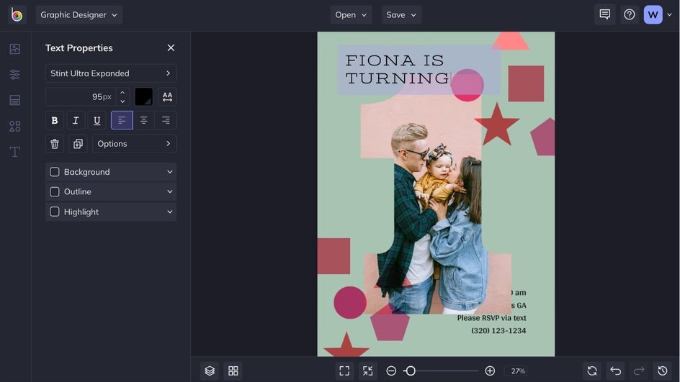Expand the Graphic Designer dropdown
The height and width of the screenshot is (382, 680).
tap(79, 14)
